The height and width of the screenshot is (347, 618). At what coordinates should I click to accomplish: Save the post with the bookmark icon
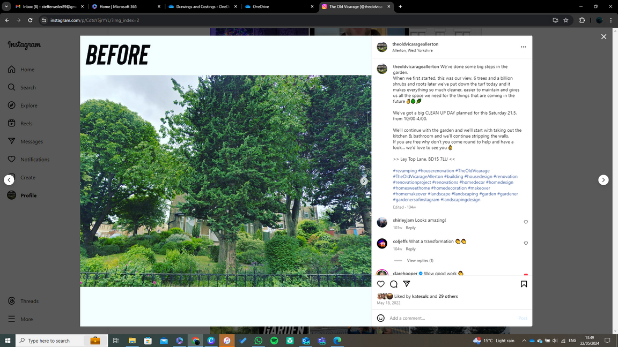coord(524,284)
